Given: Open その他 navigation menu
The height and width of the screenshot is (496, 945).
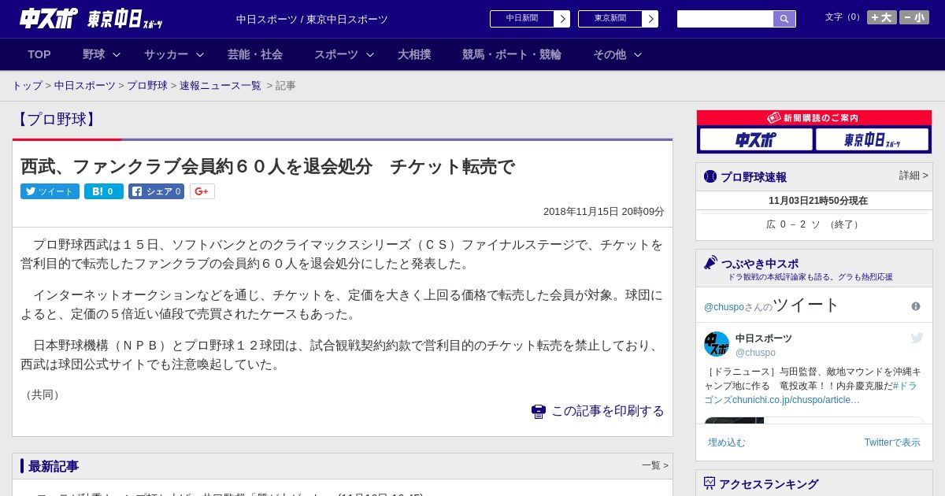Looking at the screenshot, I should (610, 54).
